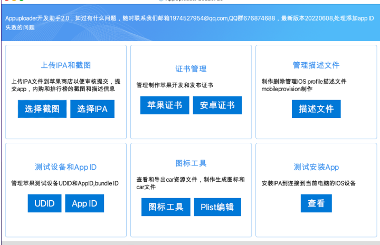The width and height of the screenshot is (380, 245).
Task: Click the text 管理苹果测试设备UDID和AppID,bundle ID
Action: (65, 183)
